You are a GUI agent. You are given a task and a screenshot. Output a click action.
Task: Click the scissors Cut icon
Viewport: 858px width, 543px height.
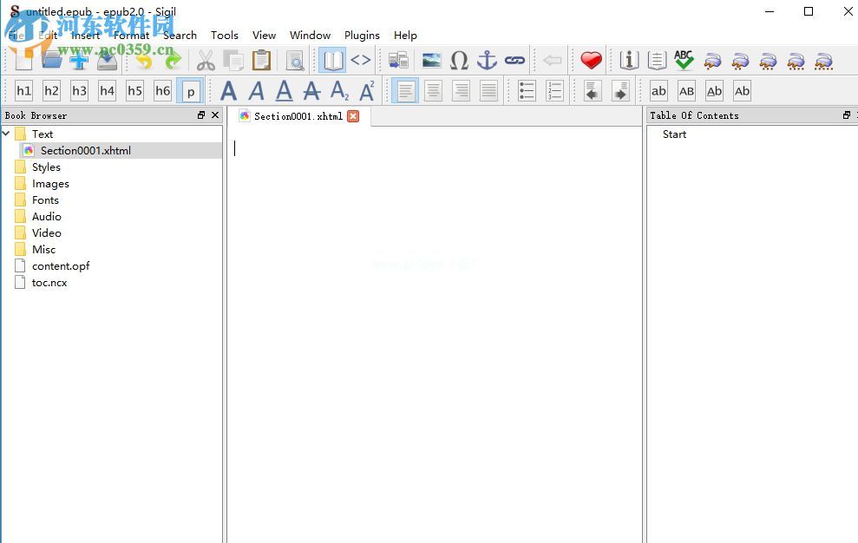point(205,60)
